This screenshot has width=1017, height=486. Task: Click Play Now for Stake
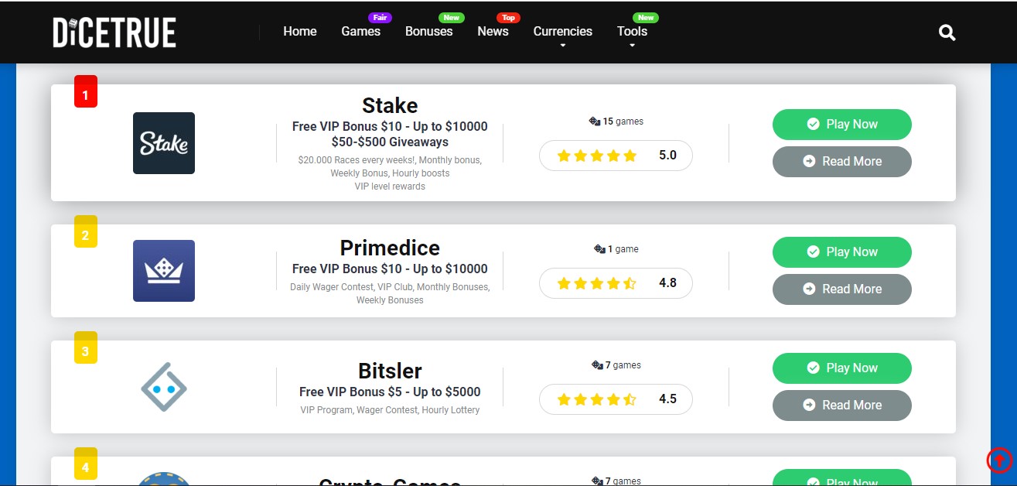[x=842, y=125]
